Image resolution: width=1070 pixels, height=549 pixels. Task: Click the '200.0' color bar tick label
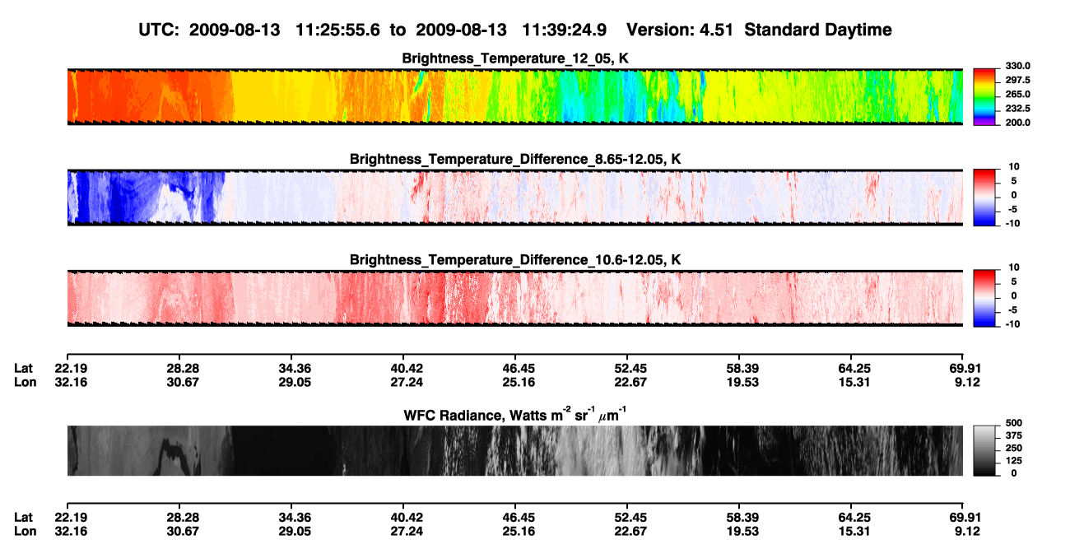point(1018,122)
